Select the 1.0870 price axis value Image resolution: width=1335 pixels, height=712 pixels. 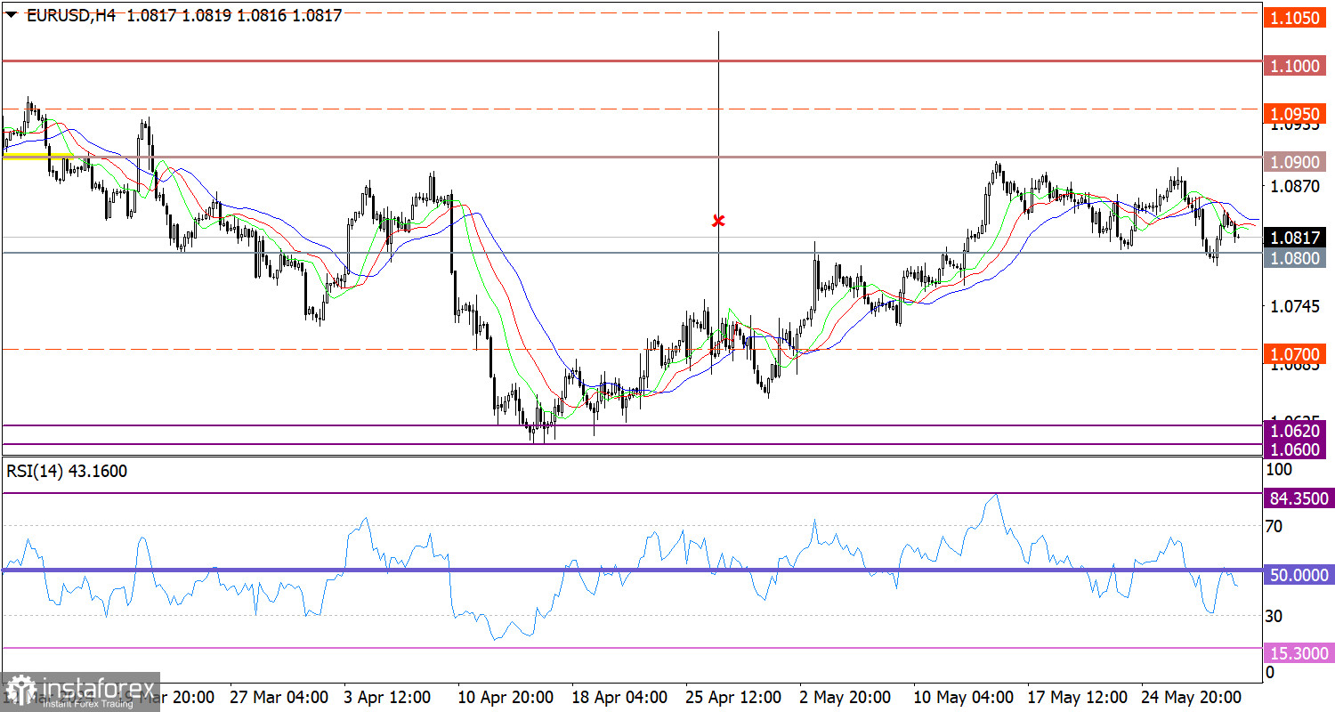(1295, 186)
